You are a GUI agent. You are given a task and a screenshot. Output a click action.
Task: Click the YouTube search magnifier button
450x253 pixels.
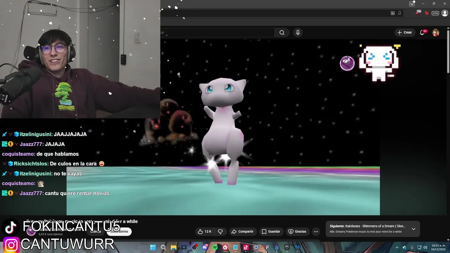(282, 33)
